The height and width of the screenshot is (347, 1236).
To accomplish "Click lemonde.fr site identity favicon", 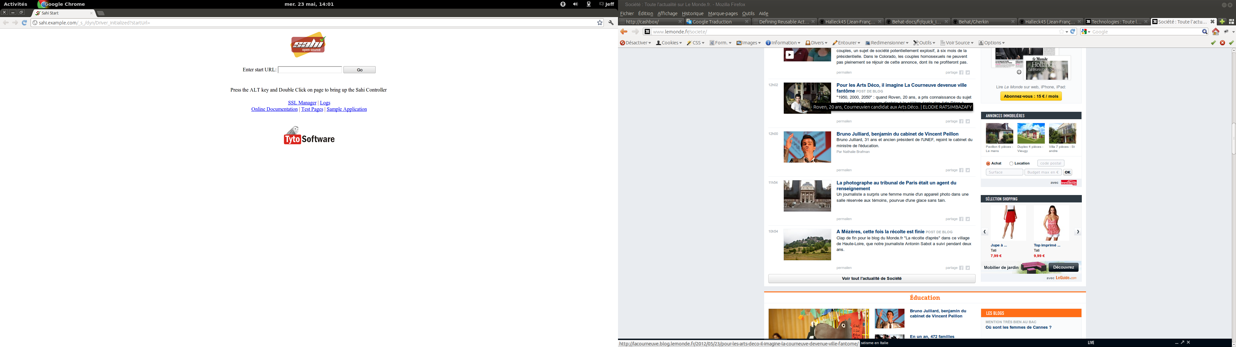I will [x=647, y=31].
